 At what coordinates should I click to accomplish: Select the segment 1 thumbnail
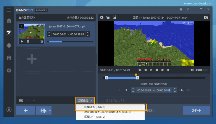coord(32,34)
